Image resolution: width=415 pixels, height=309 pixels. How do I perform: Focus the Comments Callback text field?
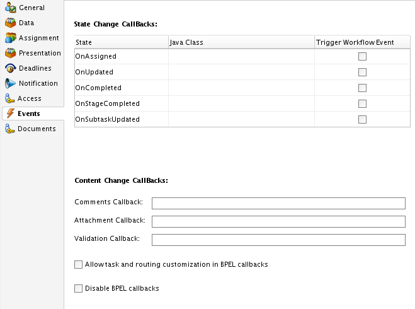(278, 203)
